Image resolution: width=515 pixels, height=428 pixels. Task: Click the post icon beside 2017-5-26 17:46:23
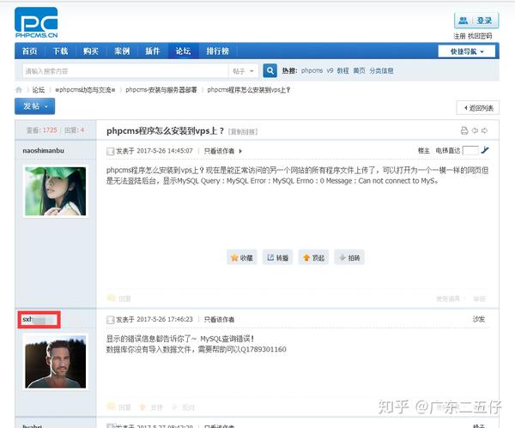tap(111, 320)
